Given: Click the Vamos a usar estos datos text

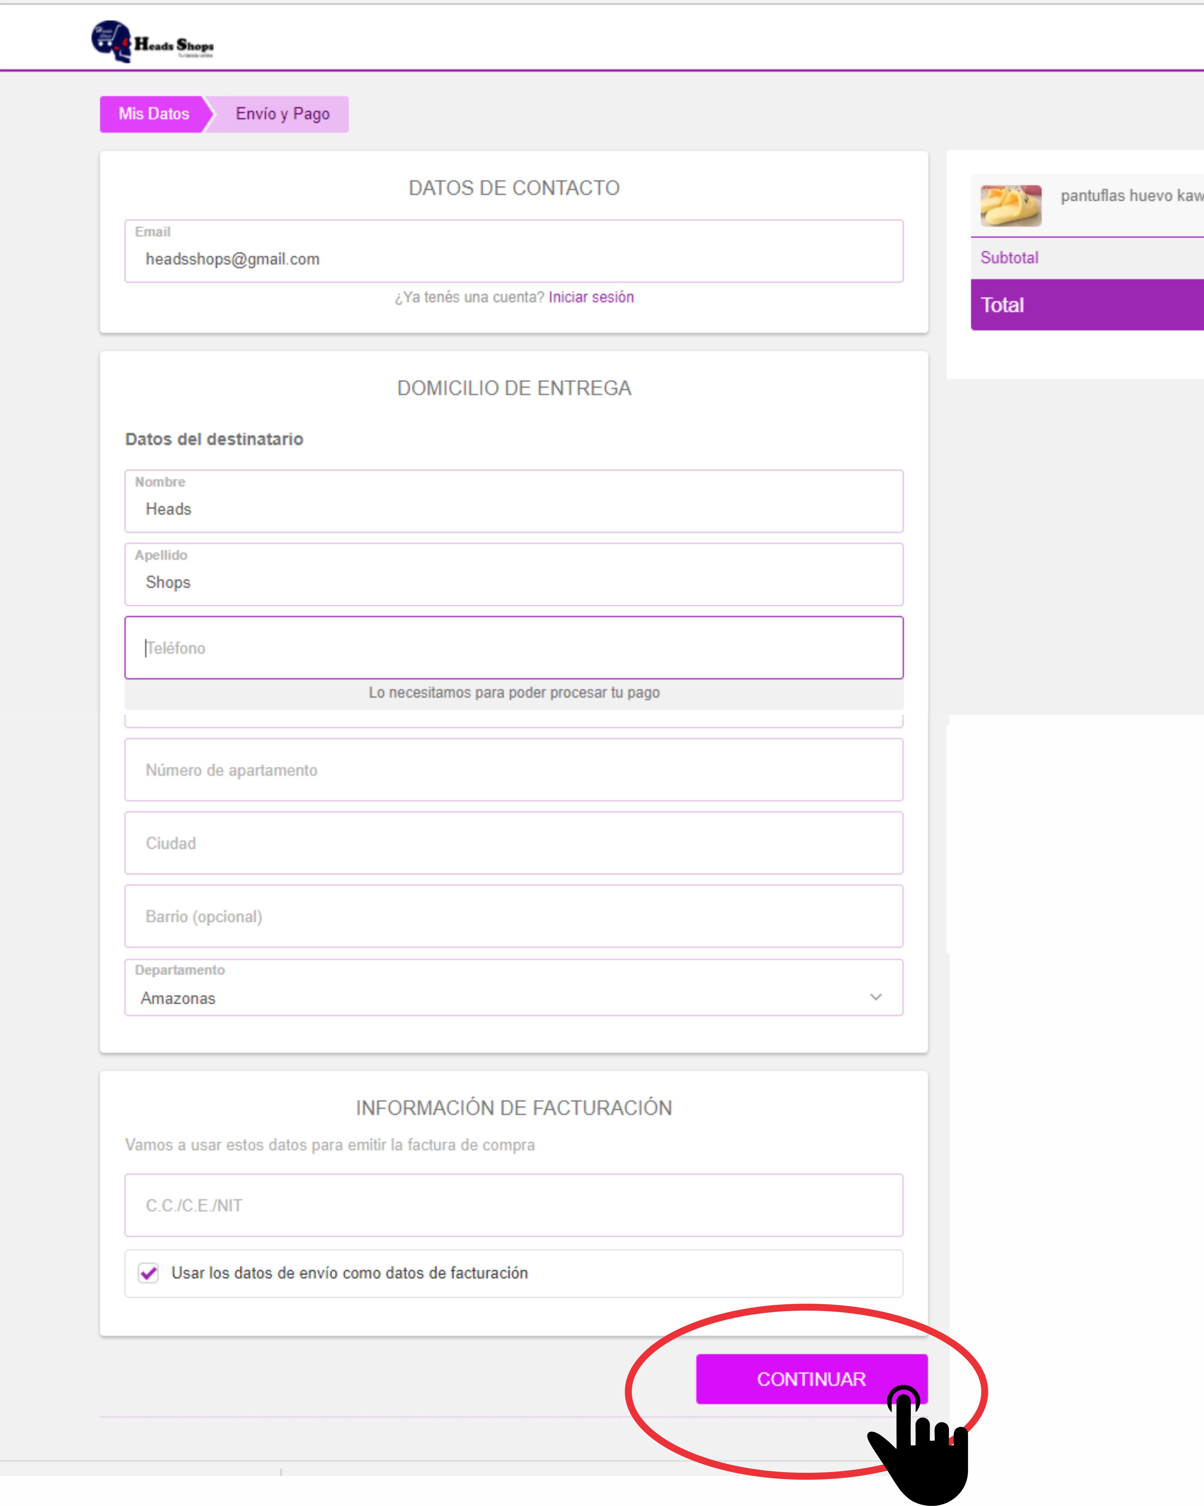Looking at the screenshot, I should tap(330, 1146).
